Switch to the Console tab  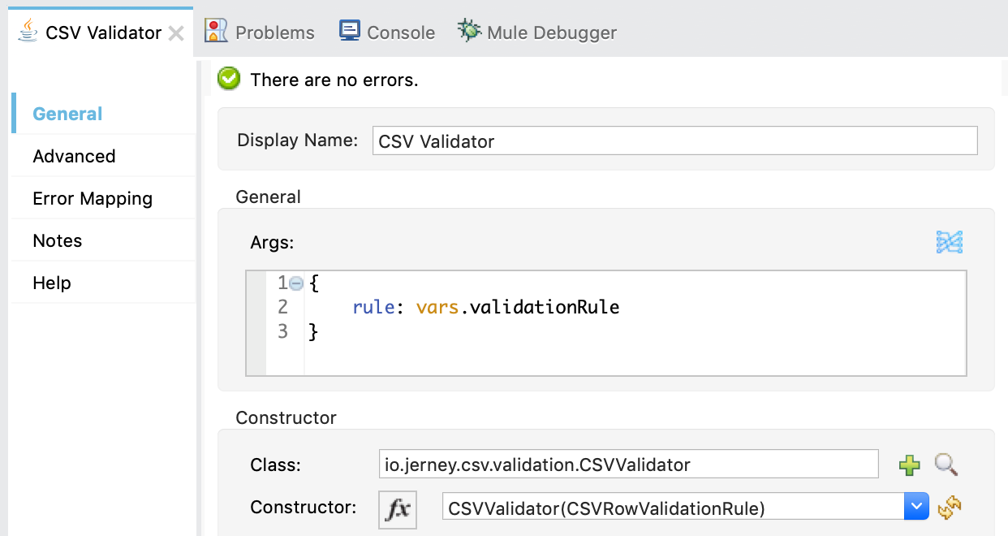pyautogui.click(x=401, y=32)
